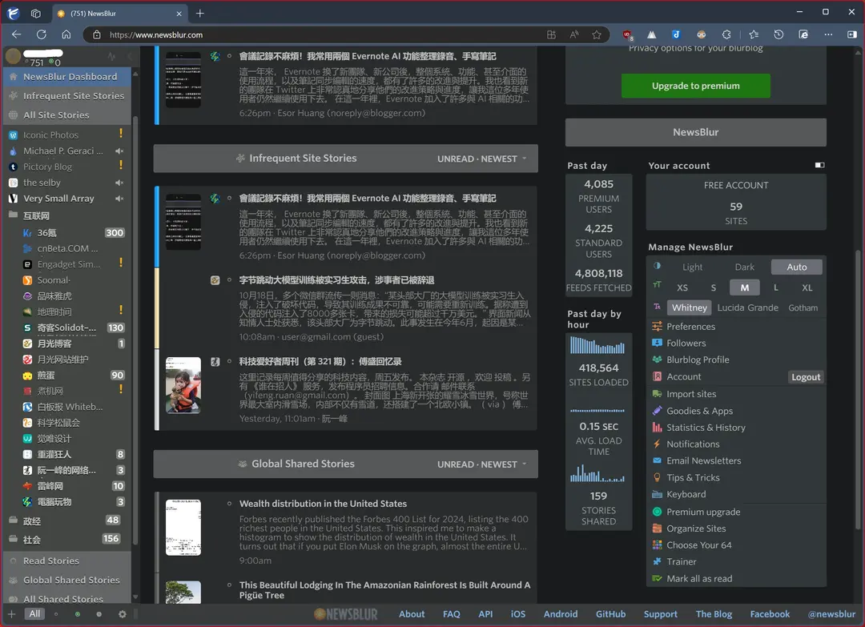Choose the Gotham font option
The image size is (865, 627).
tap(803, 307)
